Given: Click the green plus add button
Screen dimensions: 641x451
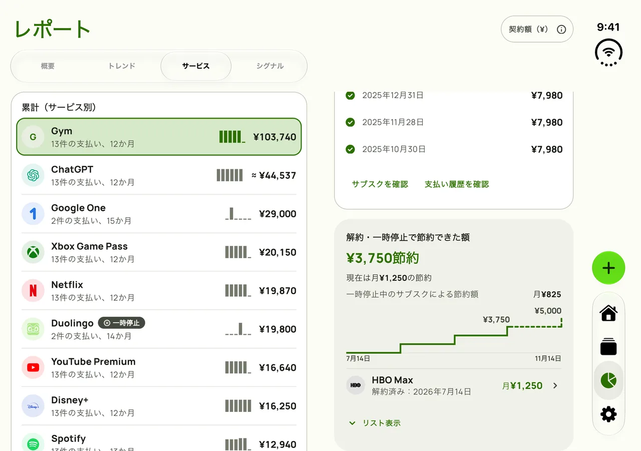Looking at the screenshot, I should [x=608, y=268].
